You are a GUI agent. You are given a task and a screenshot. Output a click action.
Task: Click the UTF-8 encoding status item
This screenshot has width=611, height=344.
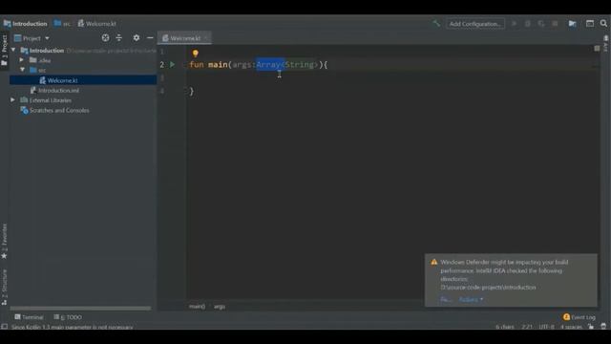tap(546, 327)
